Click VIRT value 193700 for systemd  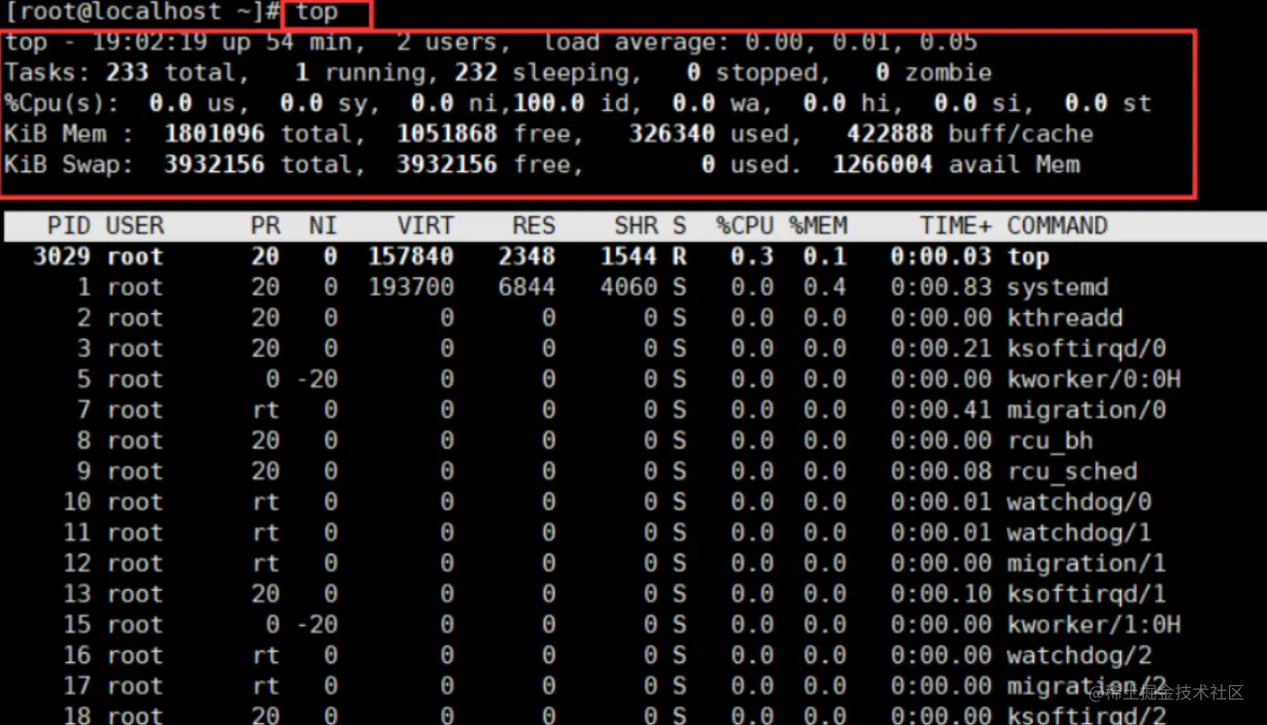pos(411,288)
